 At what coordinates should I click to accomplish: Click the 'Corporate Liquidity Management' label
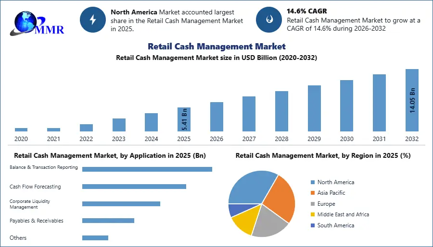pos(30,204)
